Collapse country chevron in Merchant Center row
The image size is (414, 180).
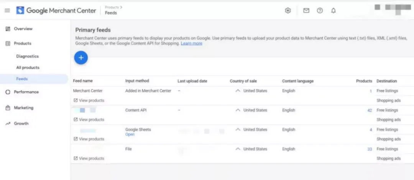click(238, 91)
